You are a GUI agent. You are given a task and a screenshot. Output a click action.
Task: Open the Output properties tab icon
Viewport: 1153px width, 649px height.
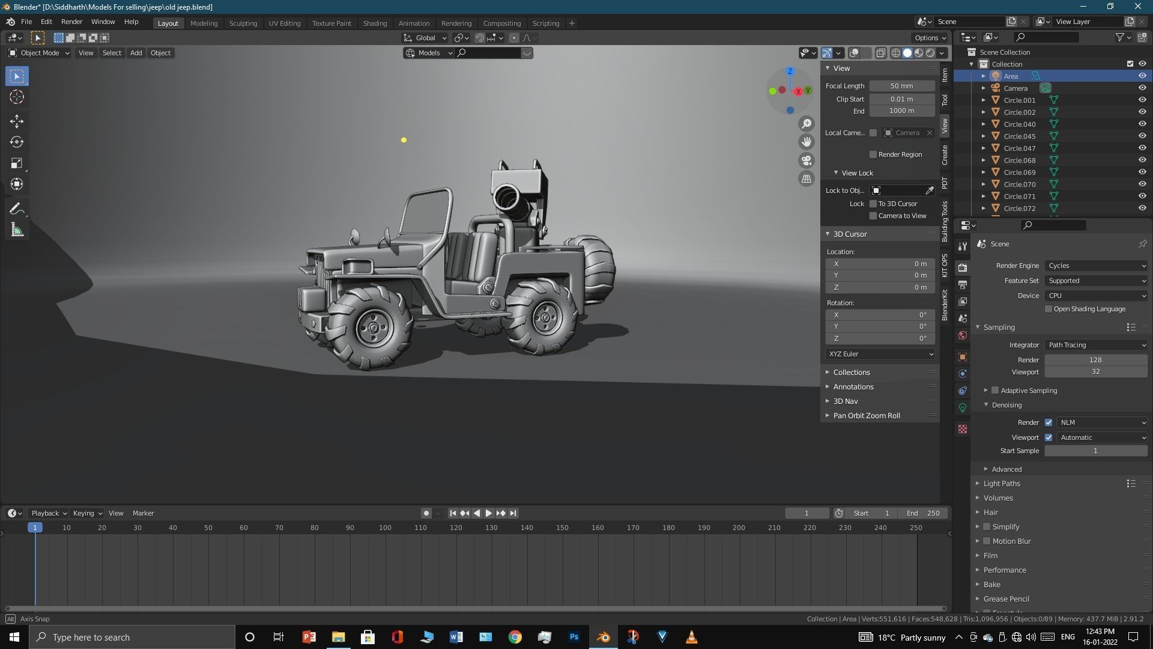(963, 285)
